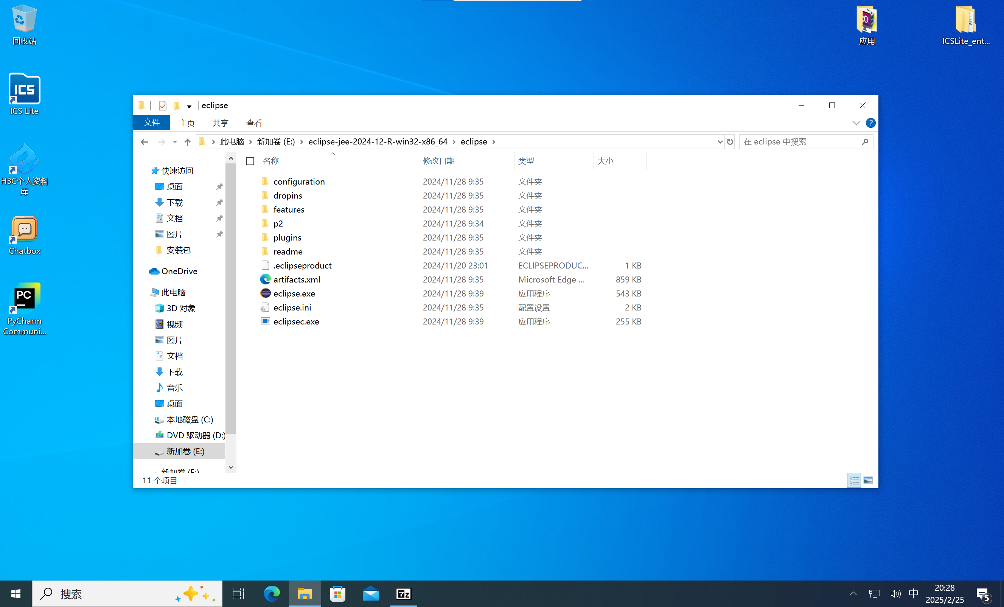1004x607 pixels.
Task: Click the search magnifier icon
Action: [865, 142]
